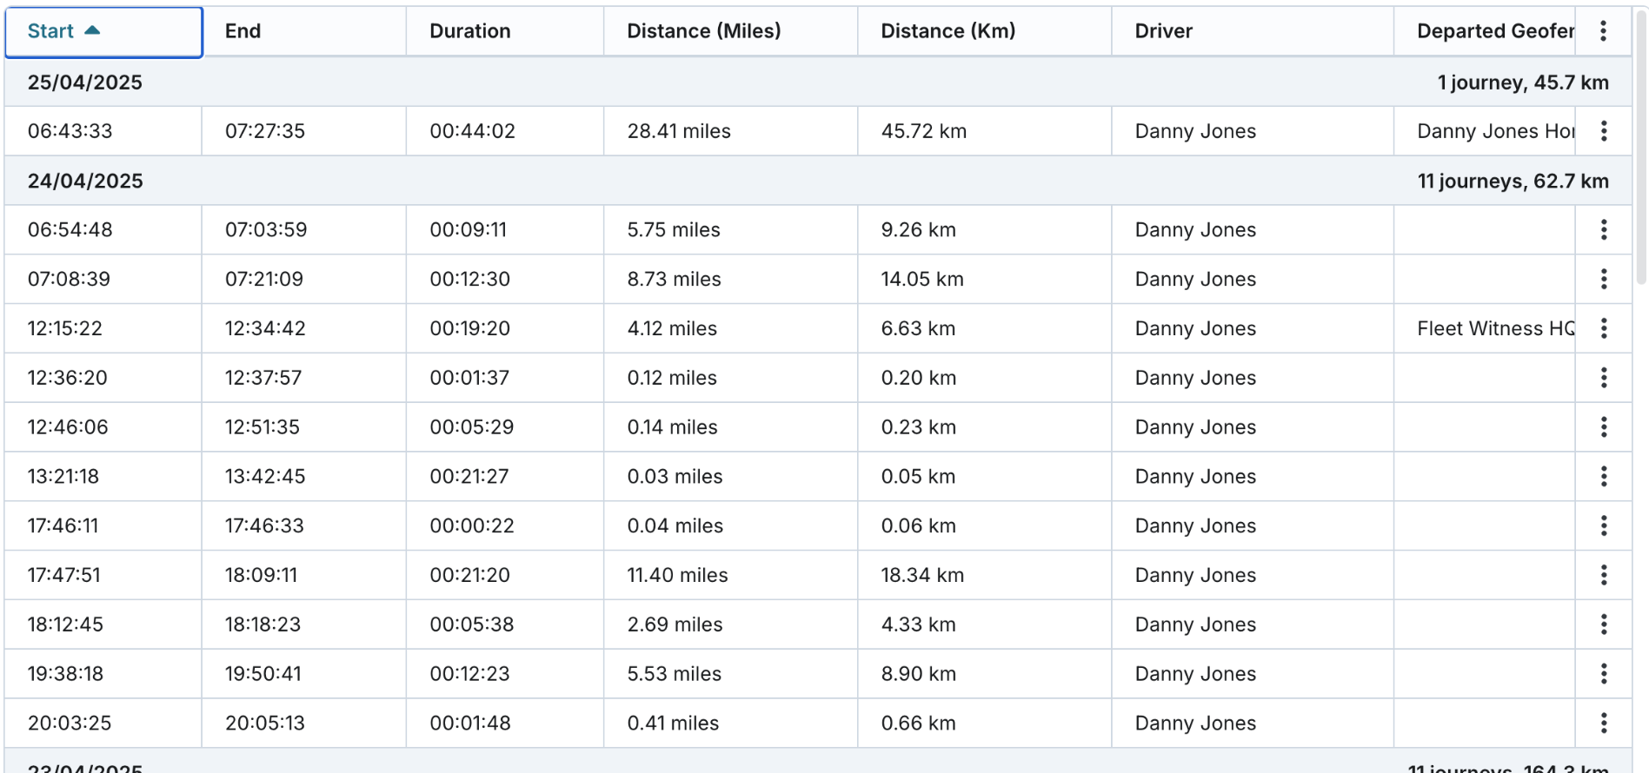Open row menu for 20:03:25 journey
This screenshot has height=773, width=1649.
coord(1603,723)
